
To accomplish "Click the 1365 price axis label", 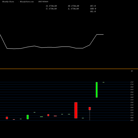I will coord(132,102).
